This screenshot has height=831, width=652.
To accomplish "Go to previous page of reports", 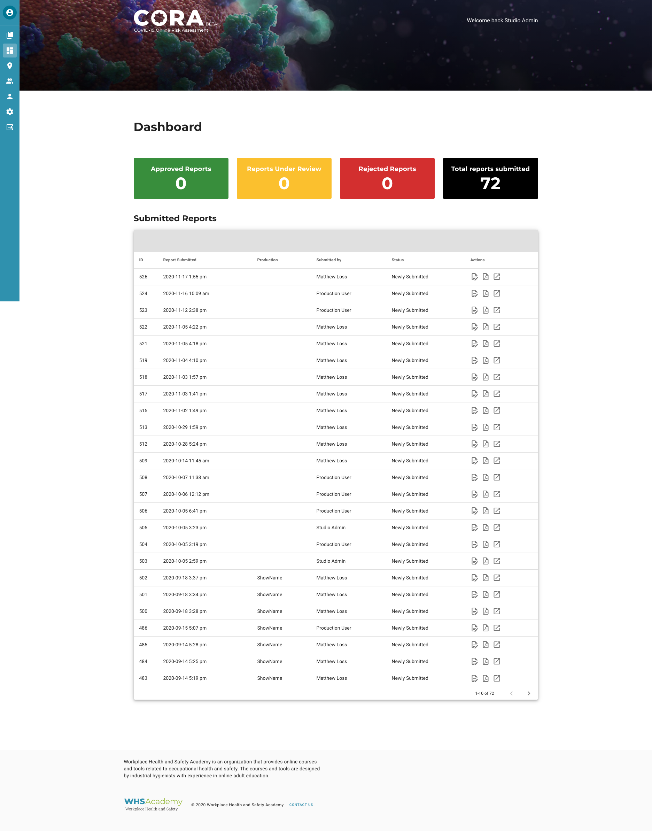I will (x=512, y=693).
